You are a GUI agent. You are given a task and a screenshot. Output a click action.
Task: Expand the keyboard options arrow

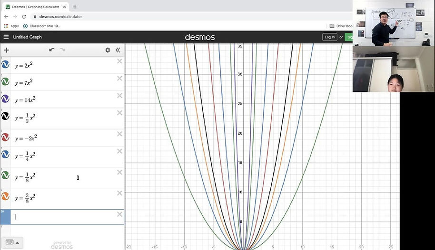[17, 243]
